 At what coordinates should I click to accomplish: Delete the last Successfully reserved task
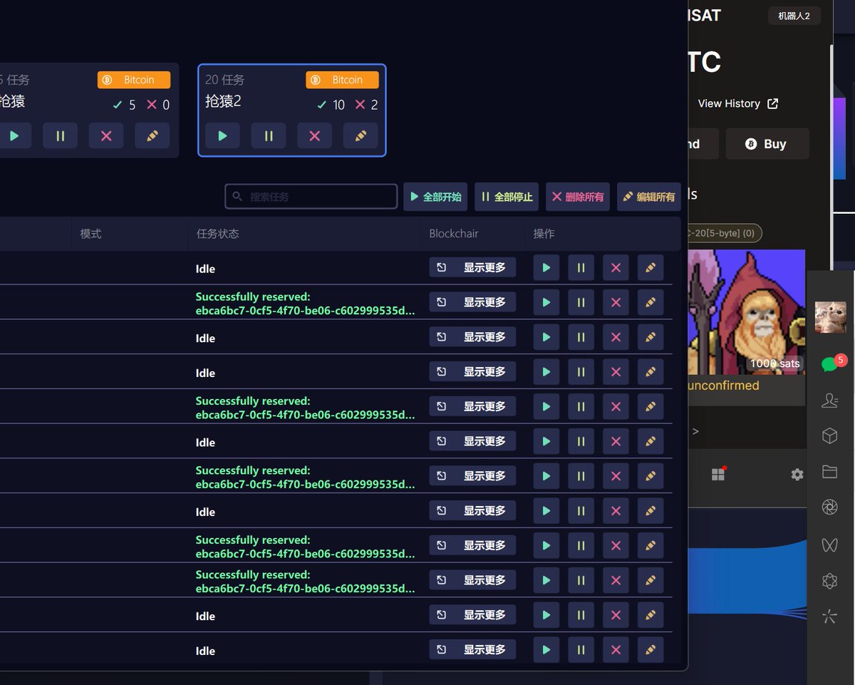[x=616, y=581]
